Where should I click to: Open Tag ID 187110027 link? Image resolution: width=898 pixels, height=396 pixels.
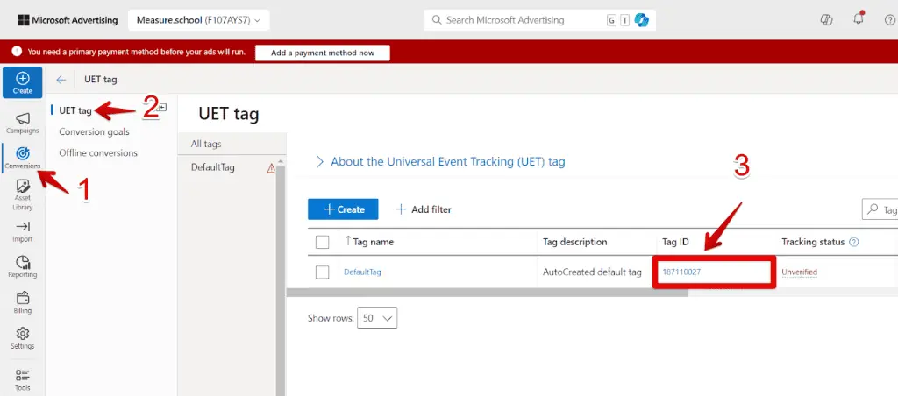click(681, 272)
